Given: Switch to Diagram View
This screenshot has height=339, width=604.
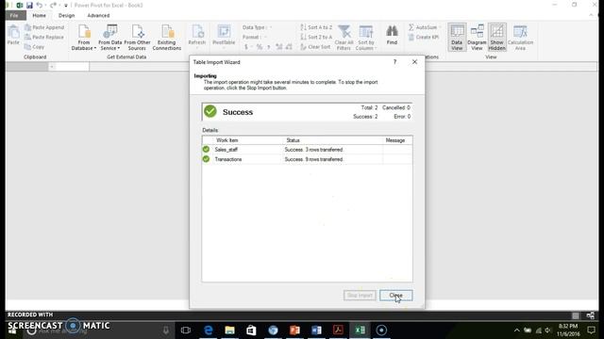Looking at the screenshot, I should tap(477, 38).
